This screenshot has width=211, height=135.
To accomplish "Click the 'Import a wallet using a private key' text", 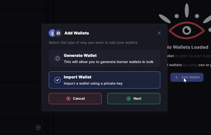I will point(93,83).
